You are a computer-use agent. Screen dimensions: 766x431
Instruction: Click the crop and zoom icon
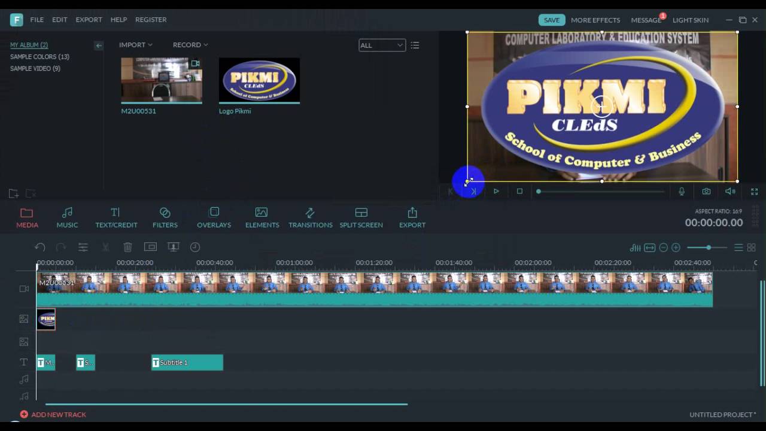pyautogui.click(x=150, y=247)
